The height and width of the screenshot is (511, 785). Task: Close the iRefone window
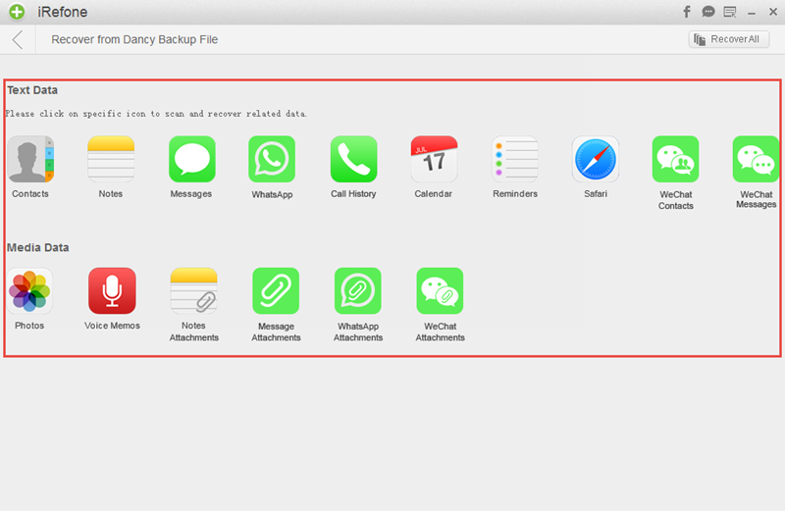click(773, 12)
